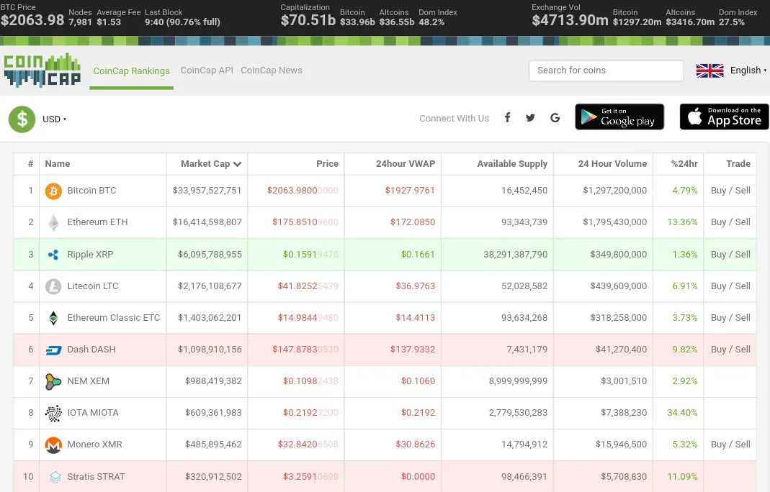Image resolution: width=770 pixels, height=492 pixels.
Task: Click the Trade column header
Action: tap(738, 164)
